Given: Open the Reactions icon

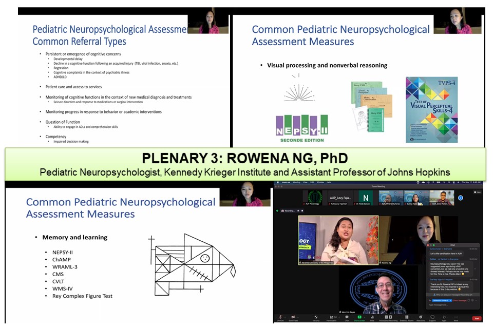Looking at the screenshot, I should (x=421, y=317).
